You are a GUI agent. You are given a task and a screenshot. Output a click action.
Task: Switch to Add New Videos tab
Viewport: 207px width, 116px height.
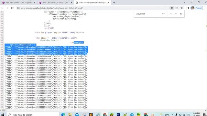18,3
